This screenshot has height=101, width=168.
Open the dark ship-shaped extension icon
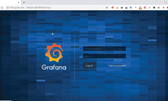coord(127,8)
